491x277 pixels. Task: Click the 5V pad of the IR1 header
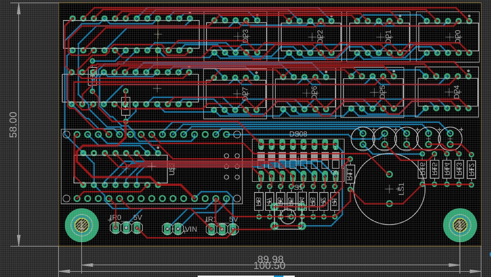[233, 229]
